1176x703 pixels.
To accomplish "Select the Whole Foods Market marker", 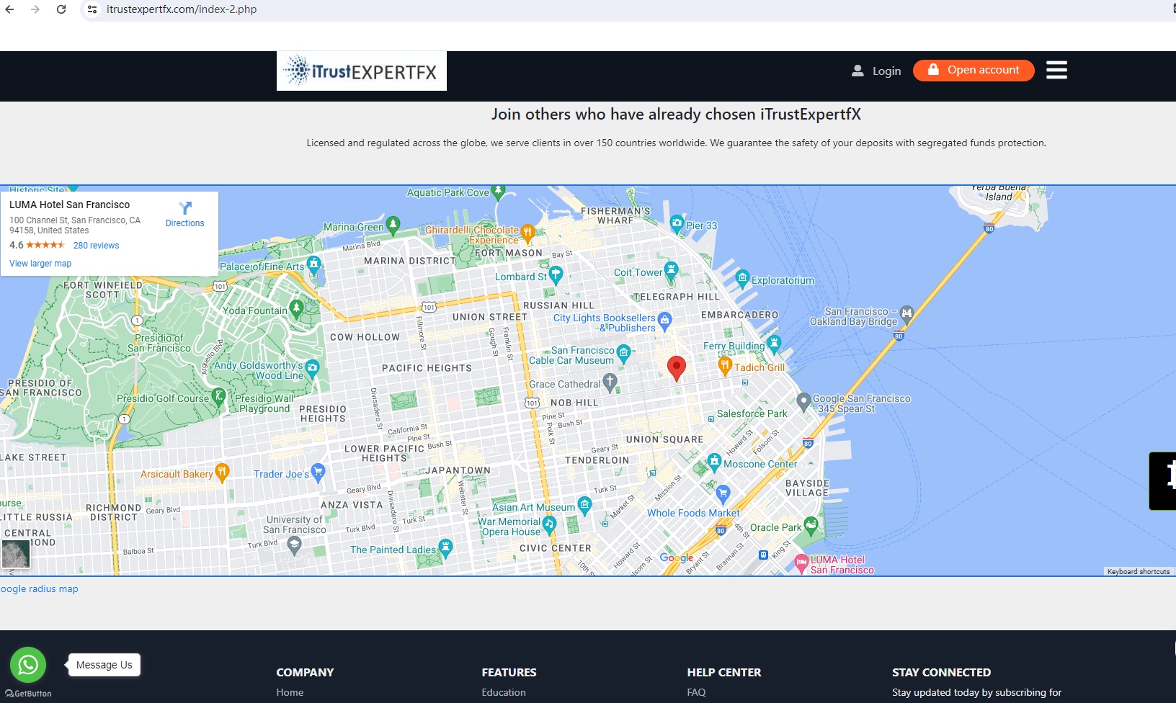I will point(723,494).
